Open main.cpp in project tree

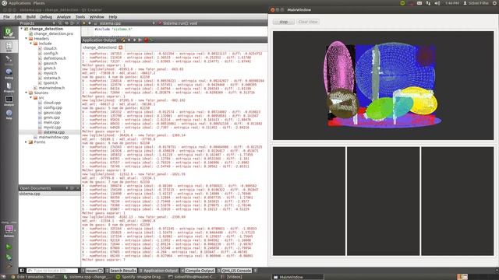click(51, 123)
